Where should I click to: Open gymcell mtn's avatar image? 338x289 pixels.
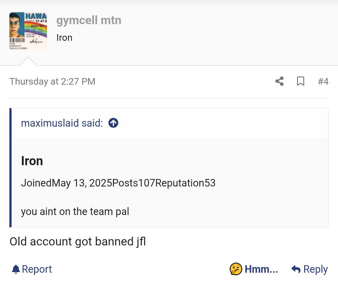[x=28, y=31]
